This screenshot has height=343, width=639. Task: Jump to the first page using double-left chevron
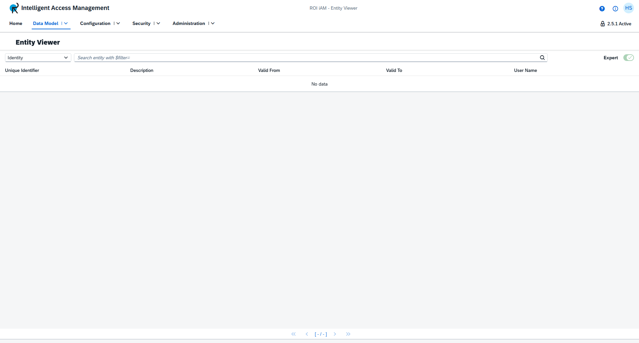tap(294, 334)
